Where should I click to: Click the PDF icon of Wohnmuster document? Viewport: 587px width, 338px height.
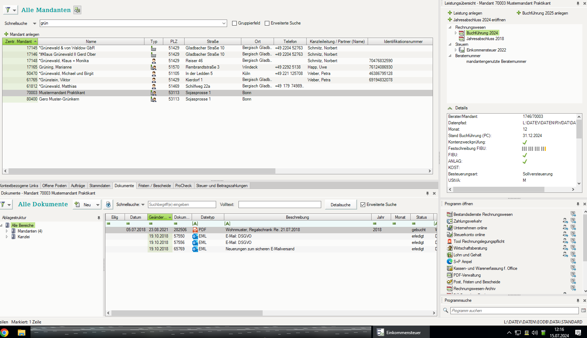[x=195, y=230]
